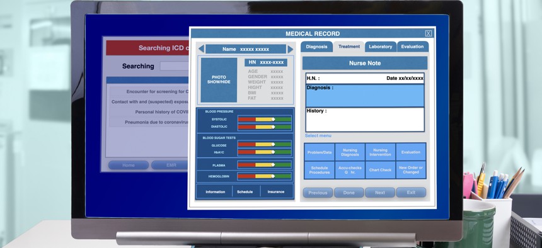Click into the History text field

[x=365, y=120]
